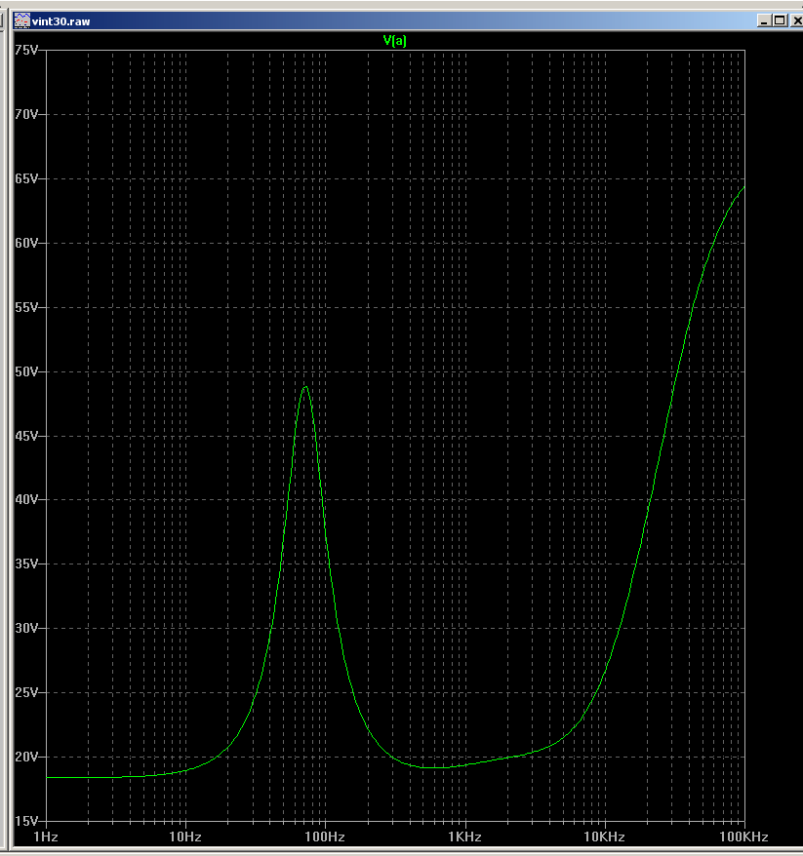The height and width of the screenshot is (856, 803).
Task: Click the 1Hz frequency label
Action: click(46, 837)
